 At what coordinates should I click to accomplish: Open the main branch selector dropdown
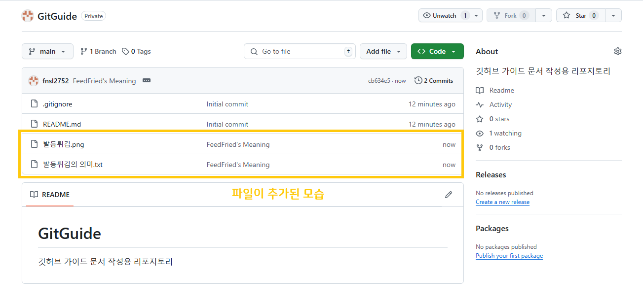click(x=47, y=51)
